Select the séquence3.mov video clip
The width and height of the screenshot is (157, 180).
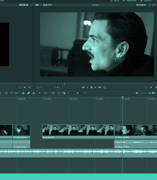pyautogui.click(x=22, y=132)
